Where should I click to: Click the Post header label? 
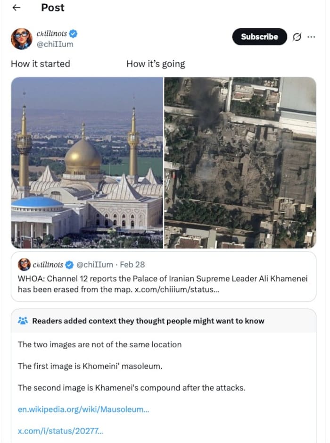[52, 8]
